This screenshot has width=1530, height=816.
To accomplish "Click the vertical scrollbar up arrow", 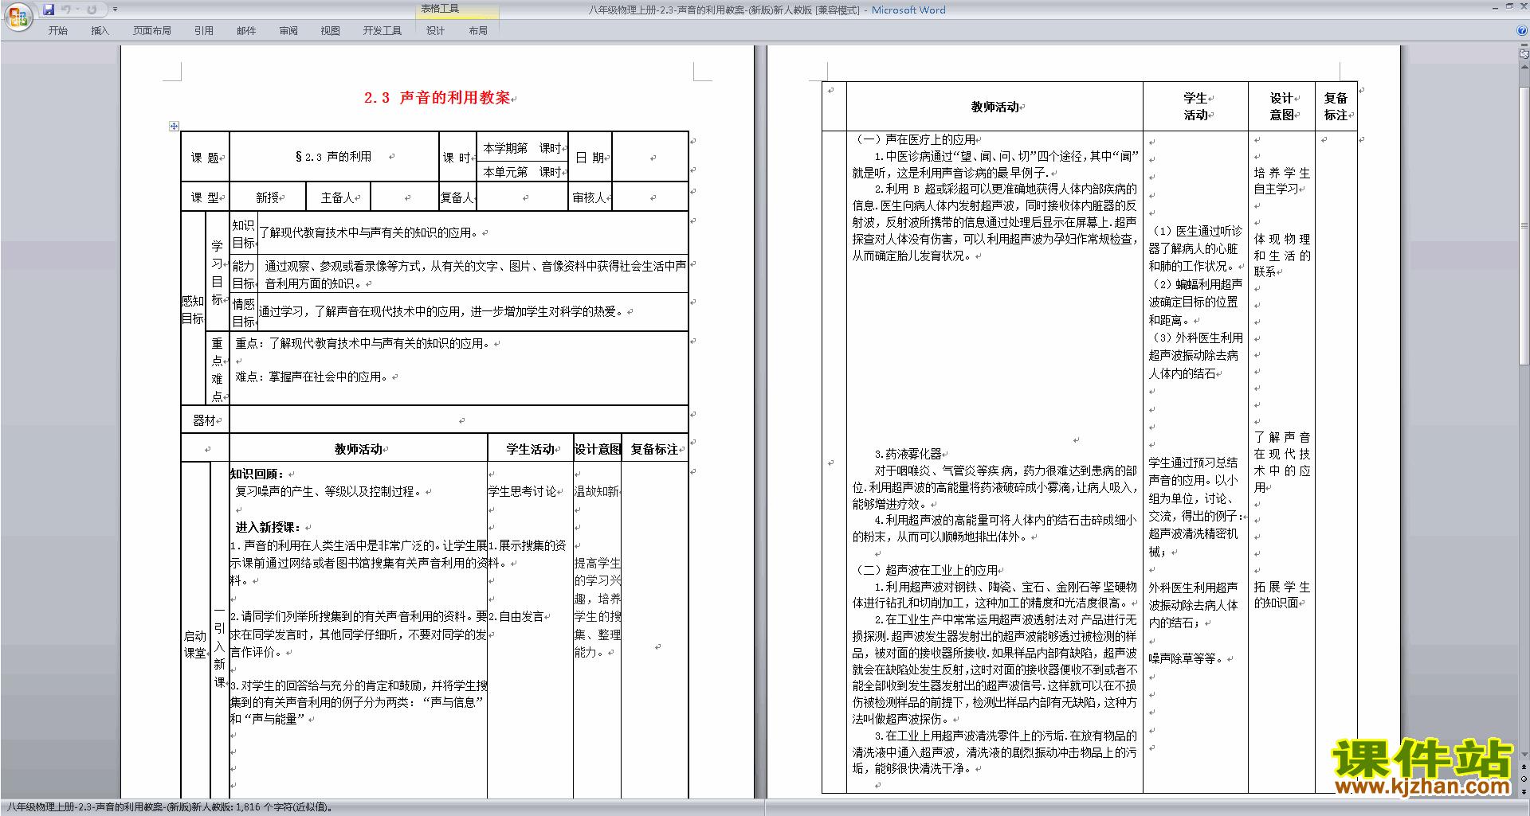I will tap(1524, 66).
